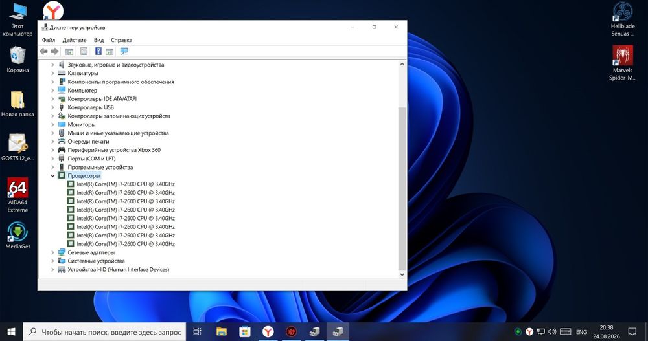648x341 pixels.
Task: Click the speaker icon of sound devices row
Action: tap(62, 65)
